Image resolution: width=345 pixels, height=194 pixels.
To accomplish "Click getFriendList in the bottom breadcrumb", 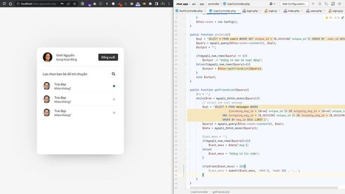I will coord(221,192).
